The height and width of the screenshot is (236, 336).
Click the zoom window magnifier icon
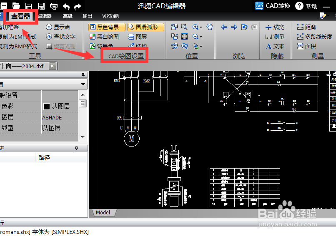(184, 27)
